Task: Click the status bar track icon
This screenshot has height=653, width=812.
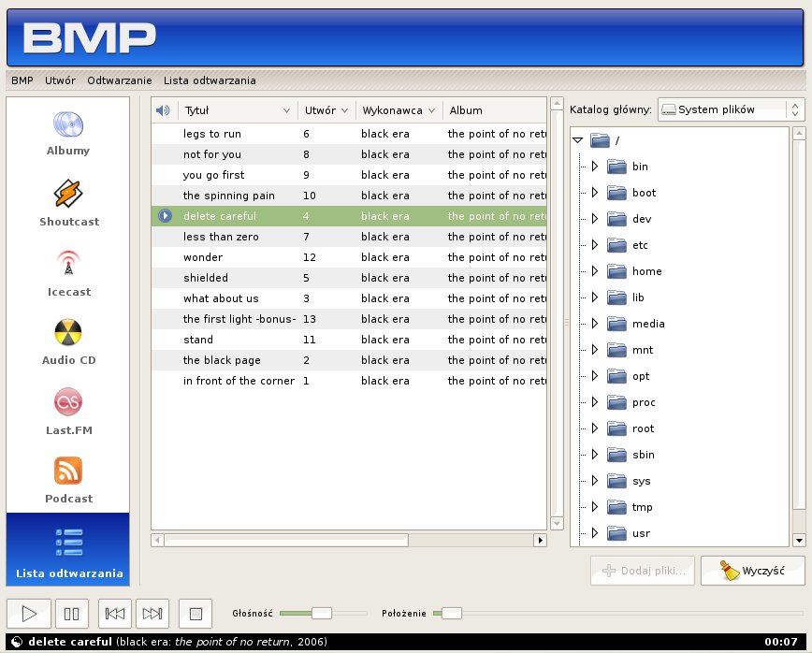Action: (x=17, y=642)
